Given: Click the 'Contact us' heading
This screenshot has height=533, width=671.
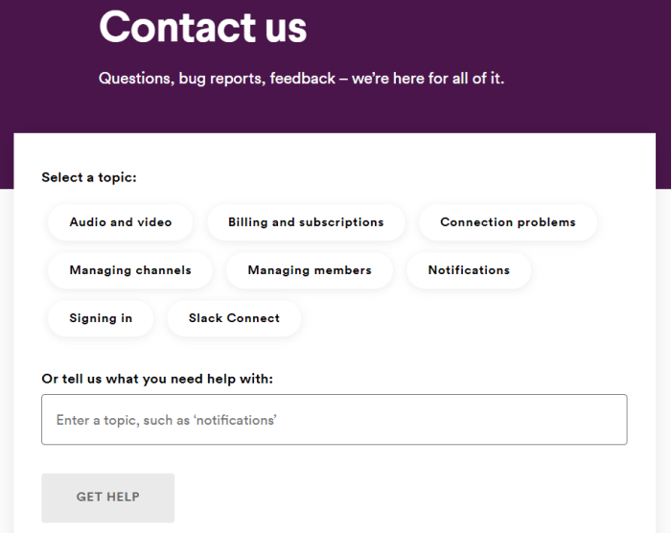Looking at the screenshot, I should pos(203,27).
